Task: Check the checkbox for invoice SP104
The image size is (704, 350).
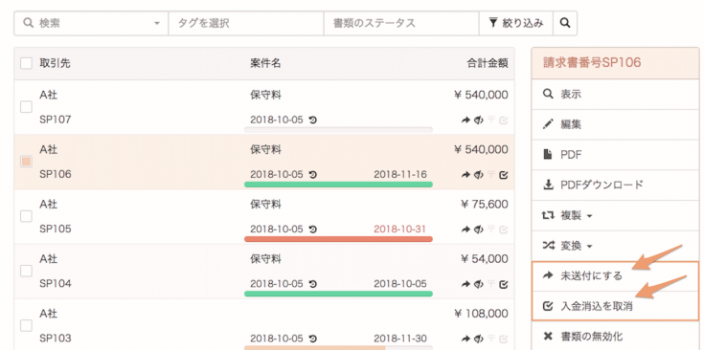Action: pos(26,272)
